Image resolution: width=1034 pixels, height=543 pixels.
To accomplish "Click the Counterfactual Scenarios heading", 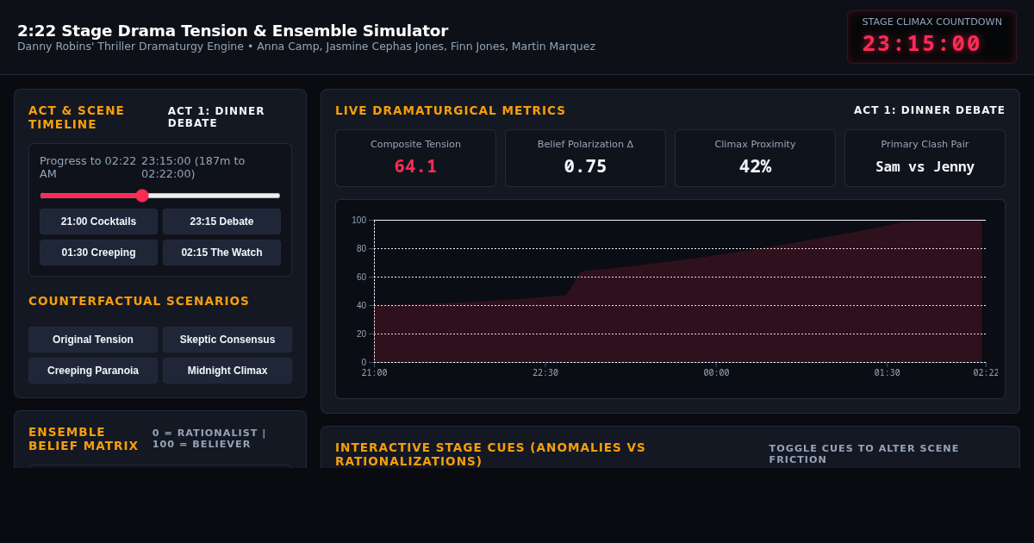I will click(139, 301).
